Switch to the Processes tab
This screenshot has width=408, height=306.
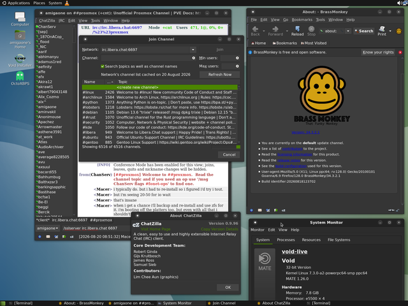click(286, 240)
